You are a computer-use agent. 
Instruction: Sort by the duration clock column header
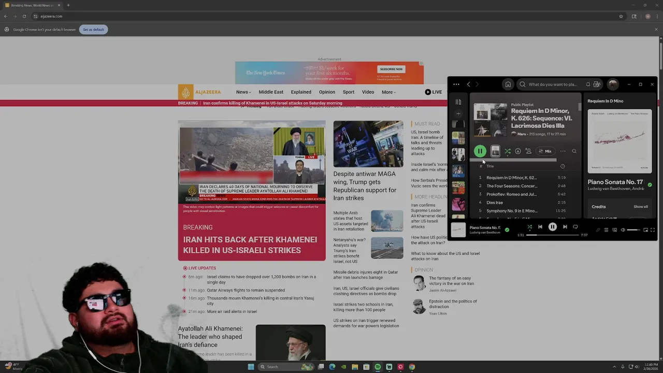(563, 166)
